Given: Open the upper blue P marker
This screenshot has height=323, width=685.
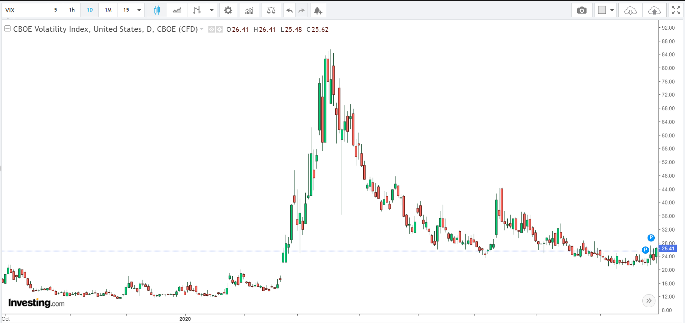Looking at the screenshot, I should (651, 238).
